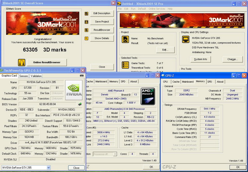This screenshot has width=248, height=172.
Task: Minimize the GPU-Z window
Action: click(72, 70)
